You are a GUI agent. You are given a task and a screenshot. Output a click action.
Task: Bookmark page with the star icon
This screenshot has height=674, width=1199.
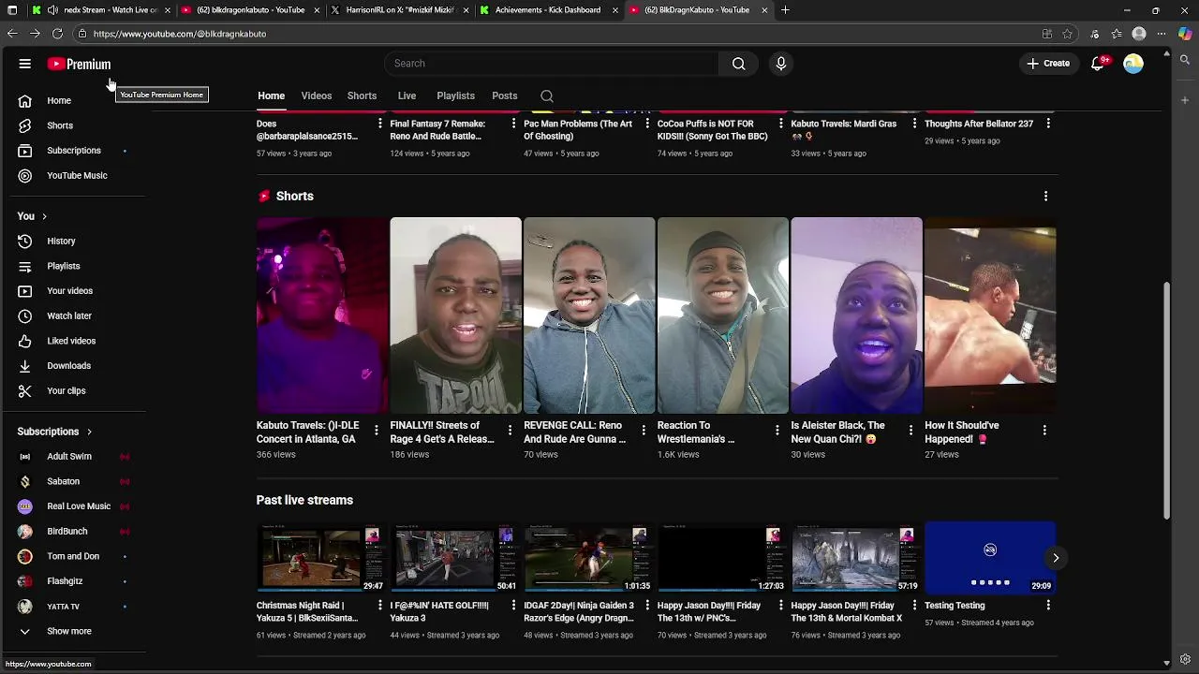point(1067,34)
